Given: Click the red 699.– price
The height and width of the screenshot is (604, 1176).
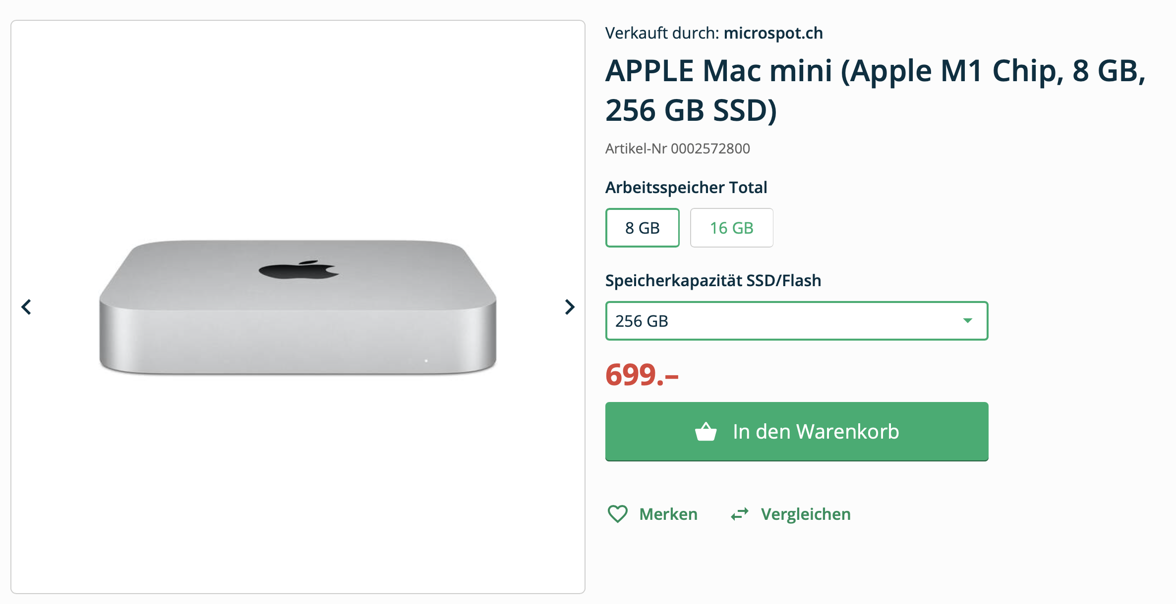Looking at the screenshot, I should pyautogui.click(x=642, y=375).
